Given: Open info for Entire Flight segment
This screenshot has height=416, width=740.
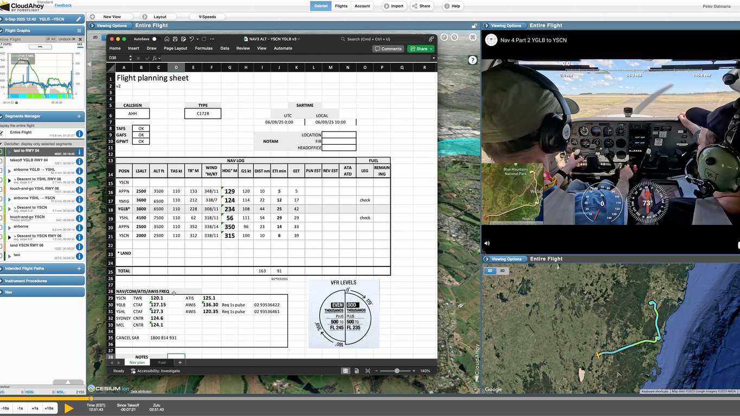Looking at the screenshot, I should pos(79,134).
